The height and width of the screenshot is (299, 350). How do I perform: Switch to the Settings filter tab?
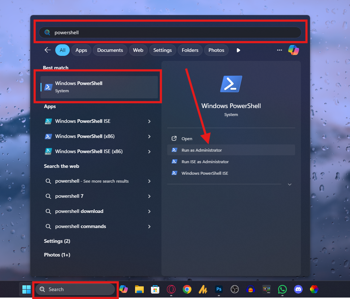163,50
